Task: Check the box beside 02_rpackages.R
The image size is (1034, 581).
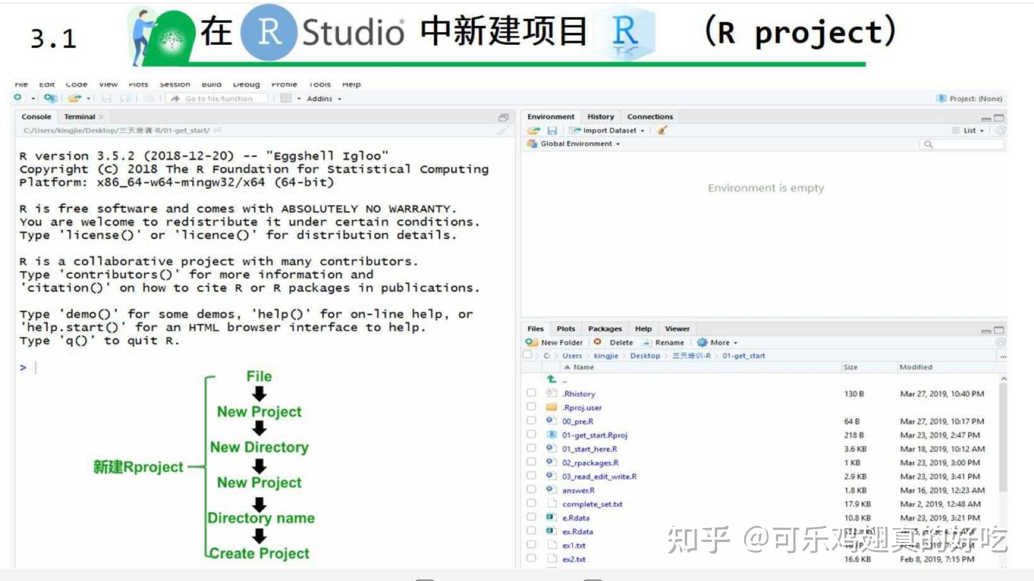Action: tap(531, 462)
